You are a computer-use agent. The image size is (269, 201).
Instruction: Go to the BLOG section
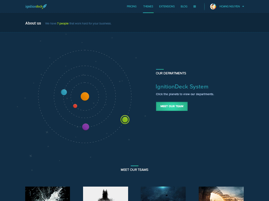pos(184,6)
